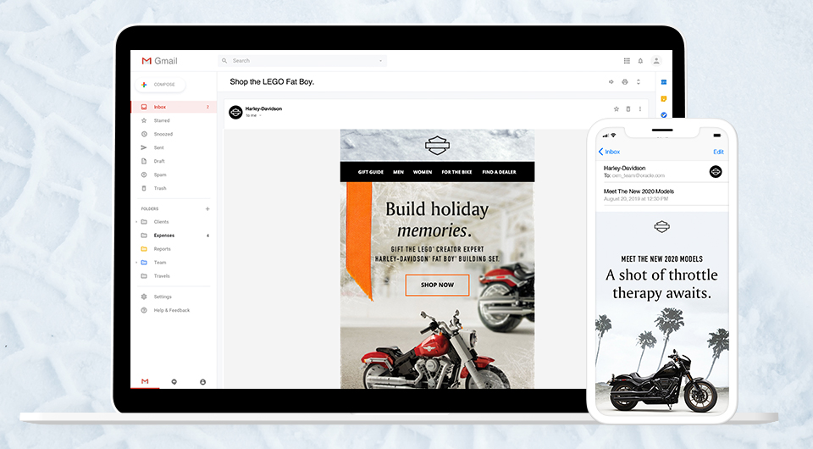Click the SHOP NOW button
The image size is (813, 449).
(x=437, y=285)
